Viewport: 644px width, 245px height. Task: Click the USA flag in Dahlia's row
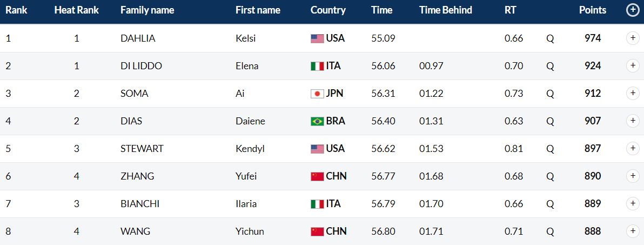[x=317, y=38]
